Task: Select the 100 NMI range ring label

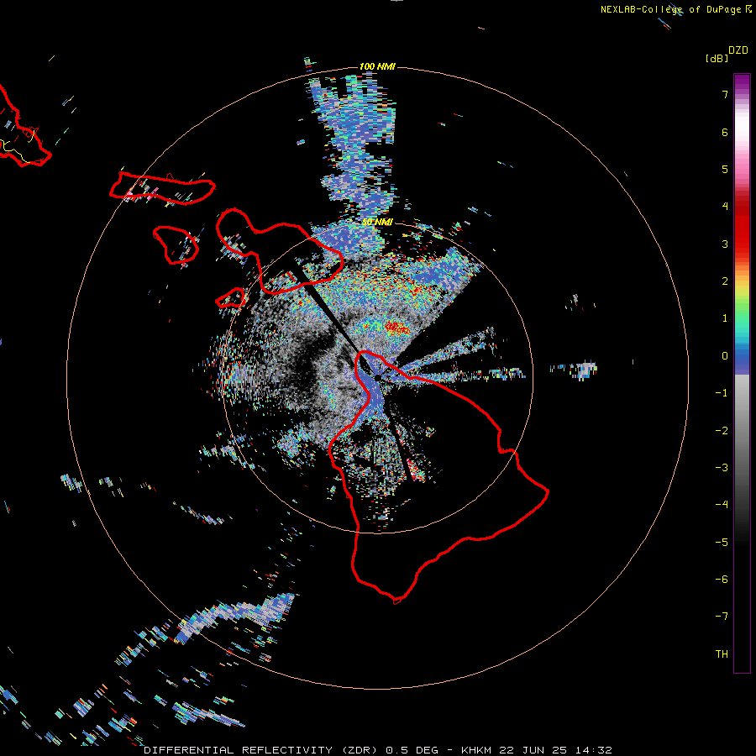Action: (377, 66)
